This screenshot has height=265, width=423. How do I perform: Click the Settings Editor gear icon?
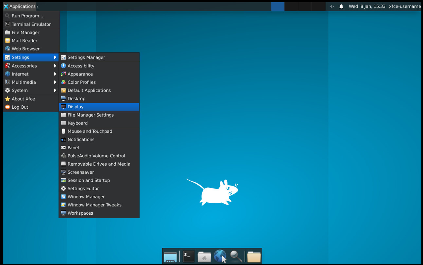[x=64, y=188]
